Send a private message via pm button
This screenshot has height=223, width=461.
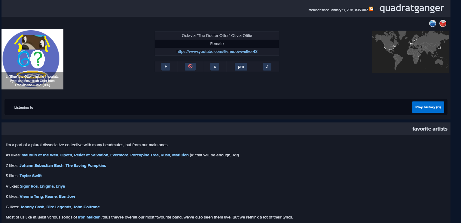pos(241,67)
